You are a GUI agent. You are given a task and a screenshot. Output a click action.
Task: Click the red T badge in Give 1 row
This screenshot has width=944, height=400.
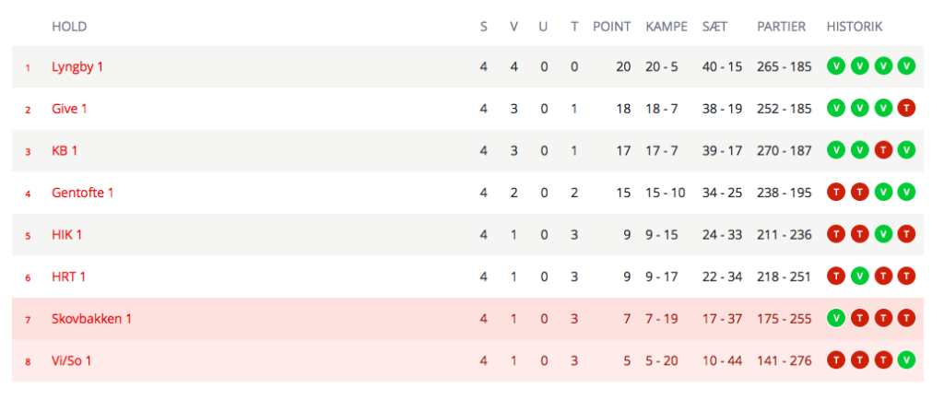click(x=906, y=108)
